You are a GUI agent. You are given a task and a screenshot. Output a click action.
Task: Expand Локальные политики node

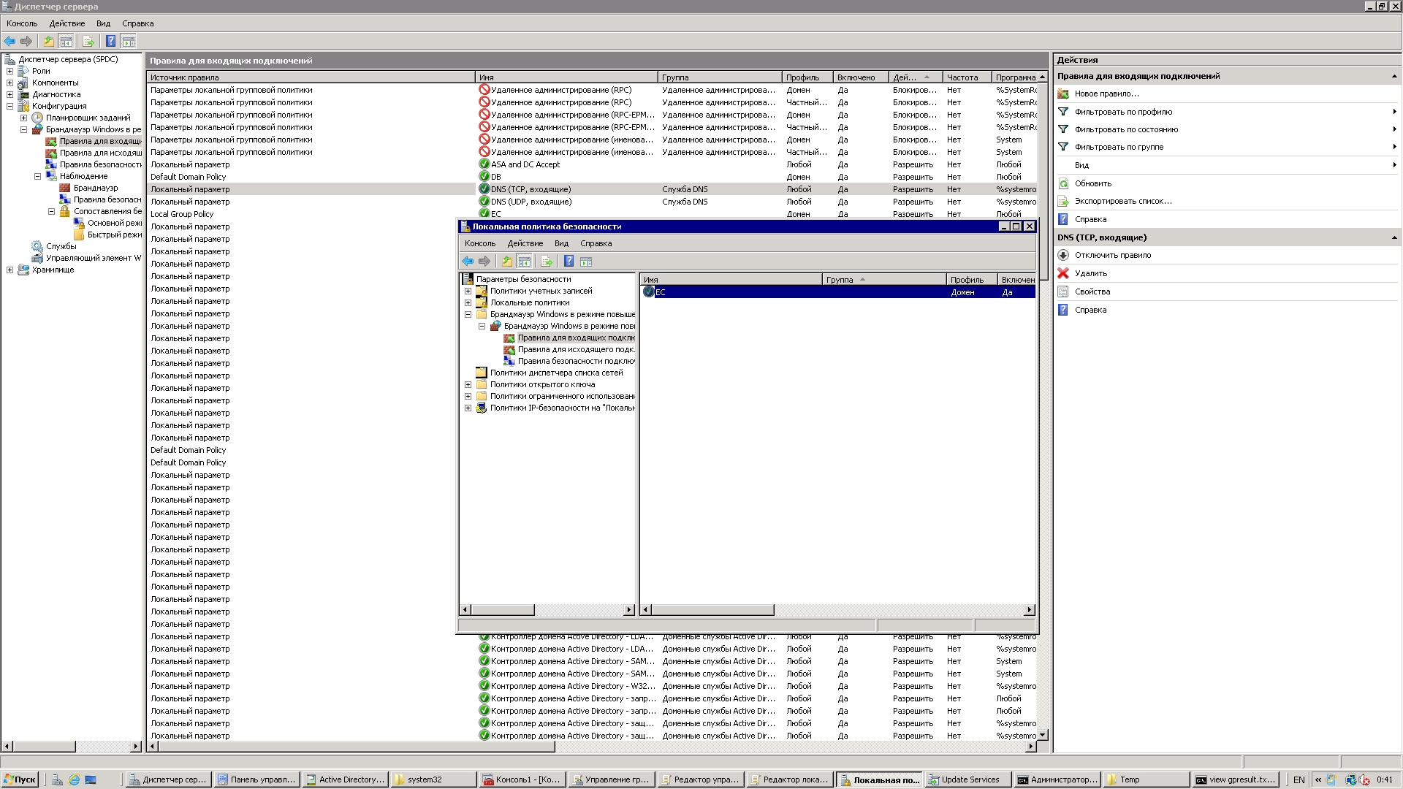tap(468, 302)
